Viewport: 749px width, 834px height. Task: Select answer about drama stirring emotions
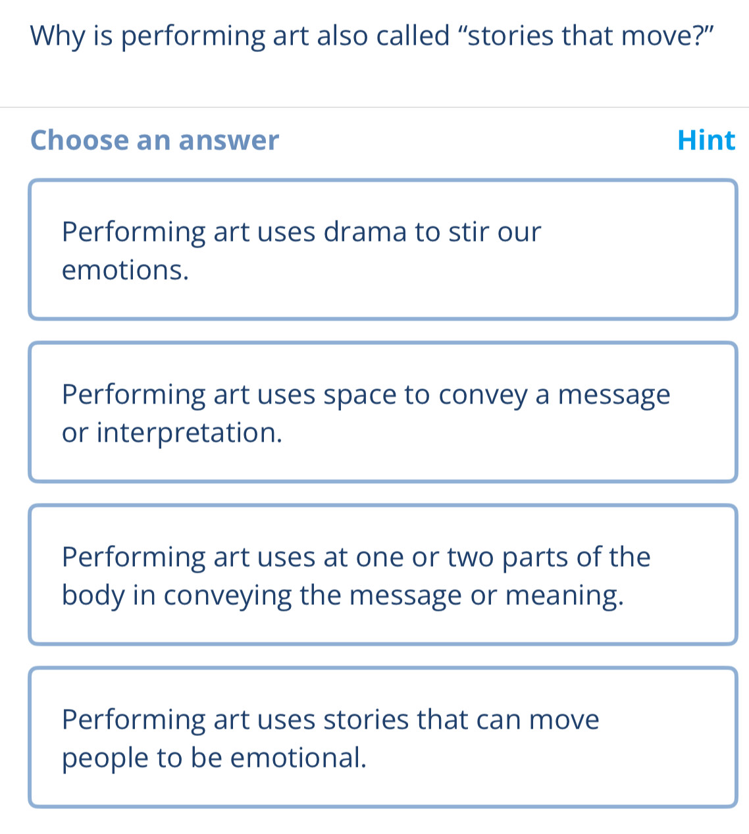click(382, 249)
